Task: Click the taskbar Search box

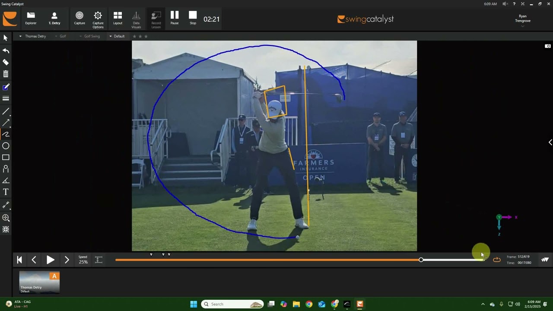Action: (233, 304)
